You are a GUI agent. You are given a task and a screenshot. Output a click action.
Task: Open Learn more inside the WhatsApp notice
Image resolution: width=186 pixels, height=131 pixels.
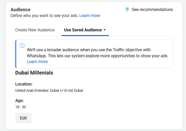tap(37, 62)
